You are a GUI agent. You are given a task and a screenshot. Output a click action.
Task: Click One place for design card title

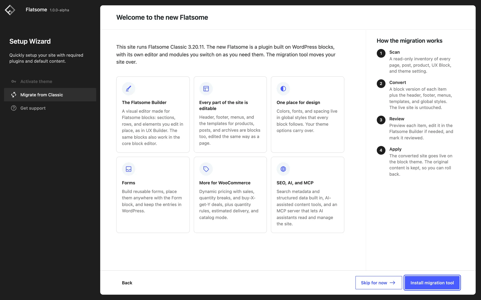298,102
